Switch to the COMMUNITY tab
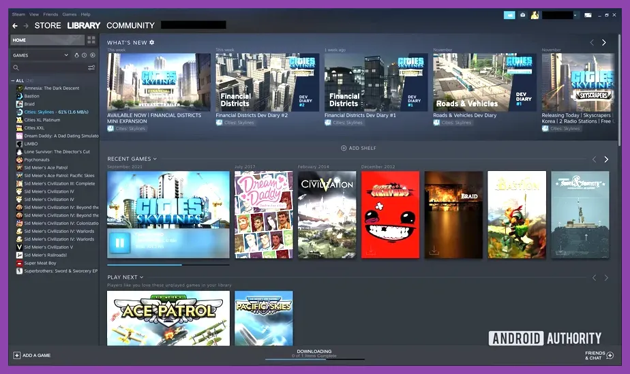 click(131, 26)
